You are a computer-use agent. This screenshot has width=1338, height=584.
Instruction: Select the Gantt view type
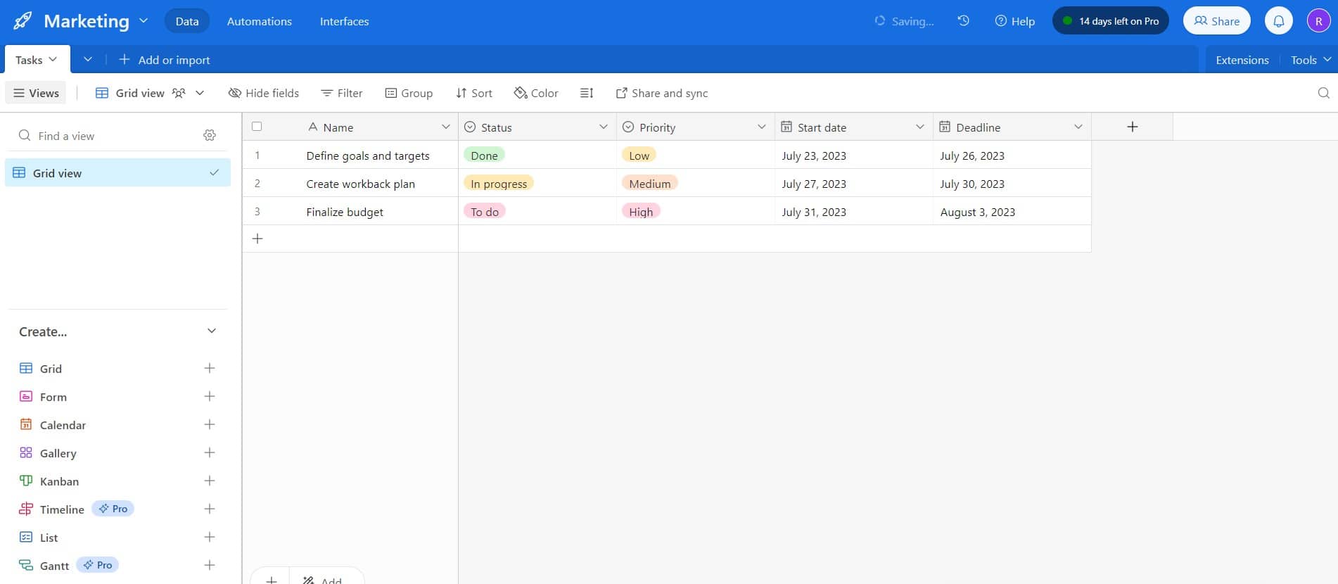pyautogui.click(x=54, y=566)
